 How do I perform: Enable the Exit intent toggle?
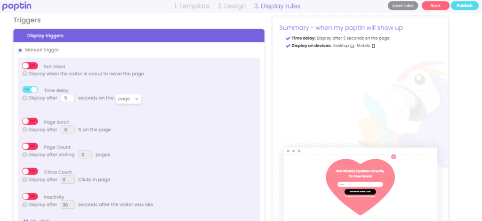(x=30, y=66)
